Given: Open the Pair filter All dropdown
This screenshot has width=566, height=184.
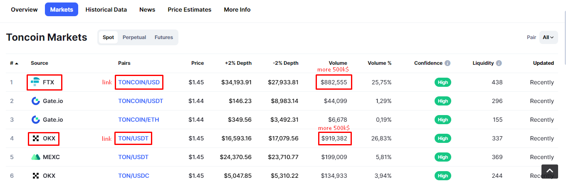Looking at the screenshot, I should (548, 37).
